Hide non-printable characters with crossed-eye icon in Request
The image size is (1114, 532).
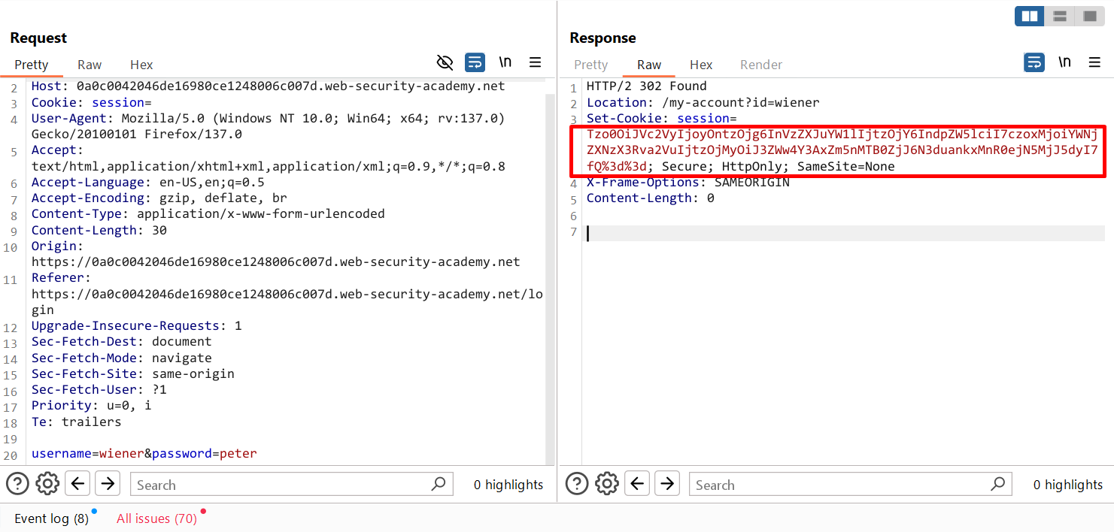pyautogui.click(x=445, y=62)
